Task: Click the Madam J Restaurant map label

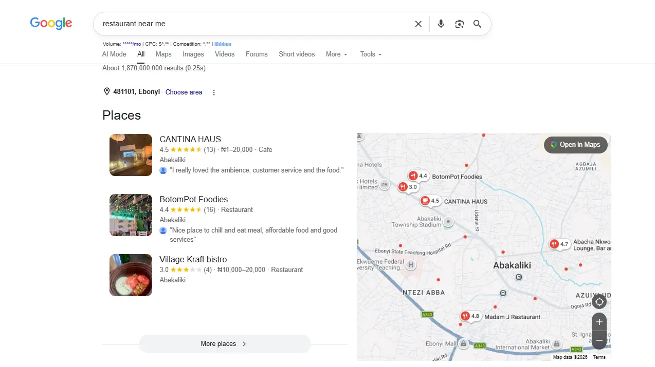Action: click(512, 317)
